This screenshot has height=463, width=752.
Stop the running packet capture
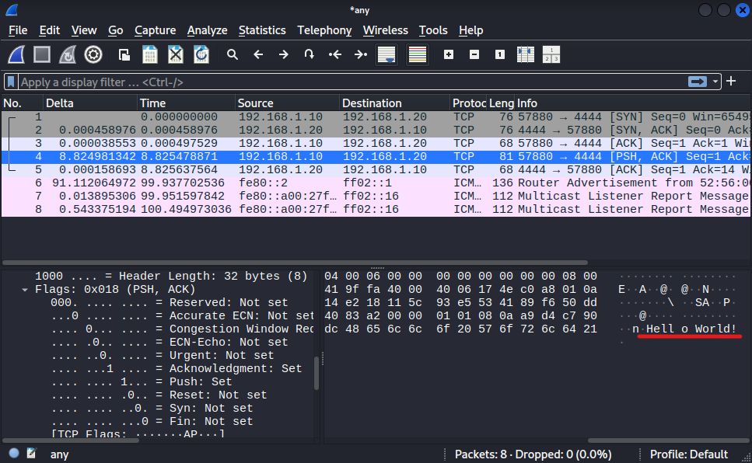(42, 54)
